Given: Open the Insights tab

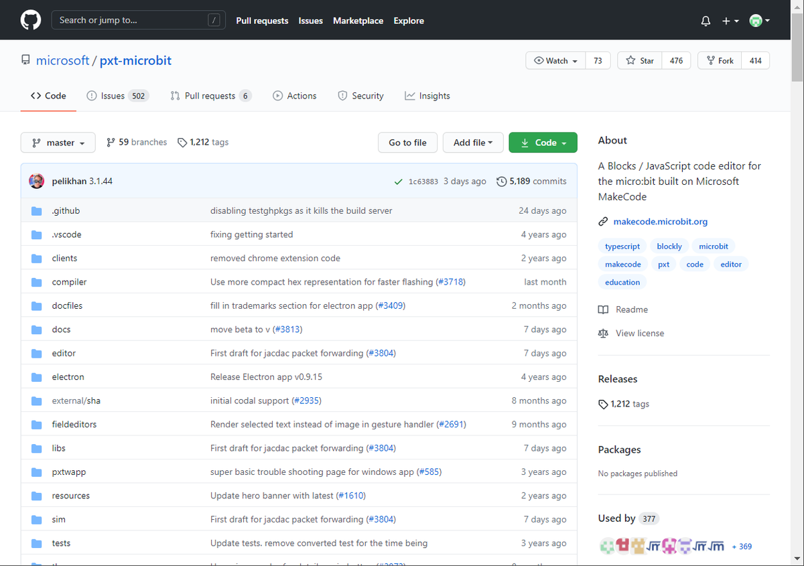Looking at the screenshot, I should pos(427,96).
